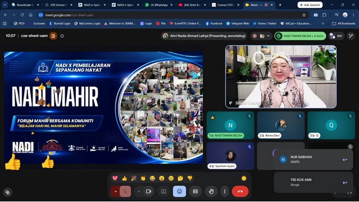
Task: Turn off the camera in Meet
Action: (x=149, y=191)
